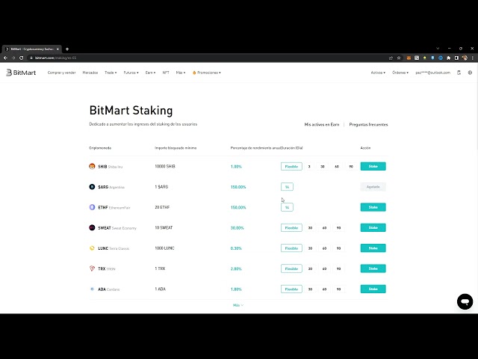
Task: Click the ETHF coin icon
Action: [x=92, y=207]
